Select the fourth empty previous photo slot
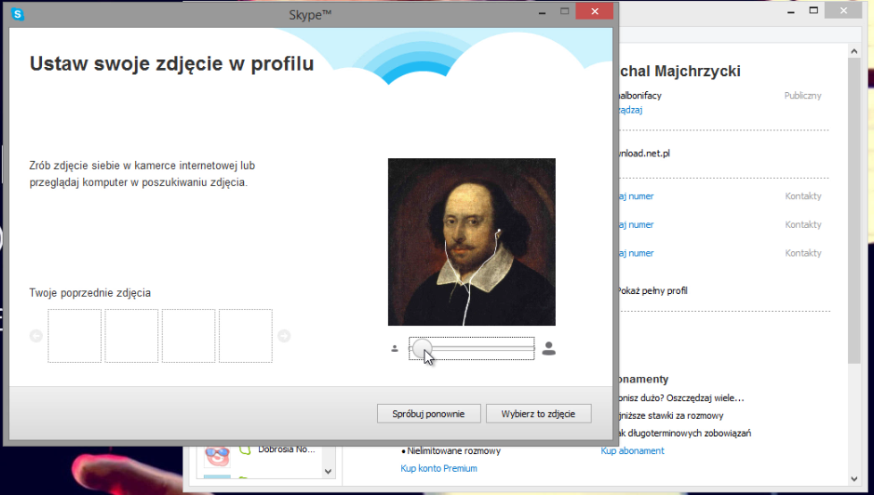 246,336
